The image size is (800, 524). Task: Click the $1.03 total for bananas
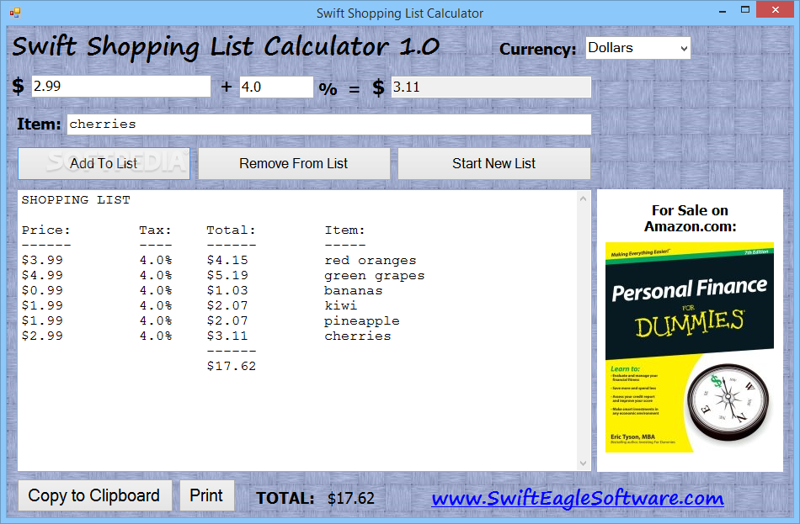pos(227,290)
